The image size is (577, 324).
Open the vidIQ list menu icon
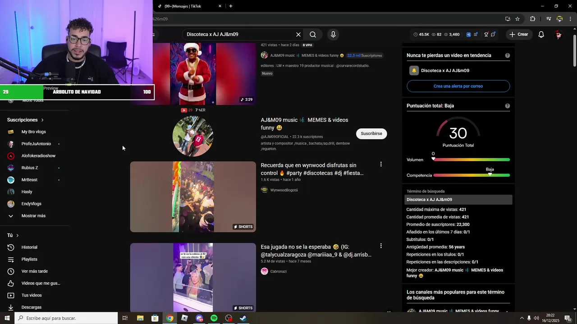click(476, 34)
